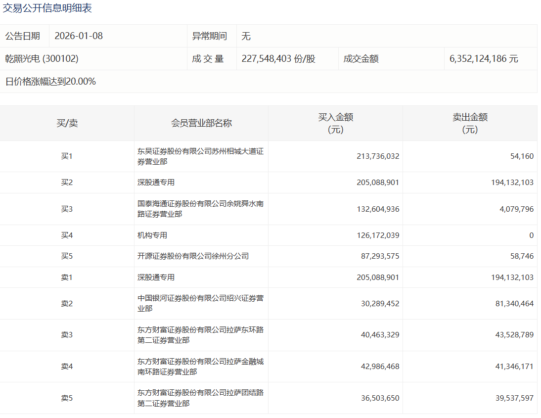Screen dimensions: 541x418
Task: Click the 会员营业部名称 column header
Action: 201,123
